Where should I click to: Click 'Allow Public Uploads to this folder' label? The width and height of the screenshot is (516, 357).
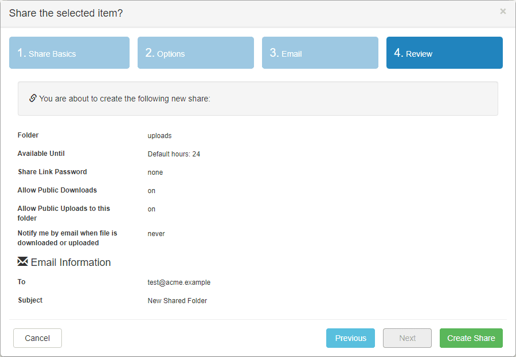(x=64, y=213)
